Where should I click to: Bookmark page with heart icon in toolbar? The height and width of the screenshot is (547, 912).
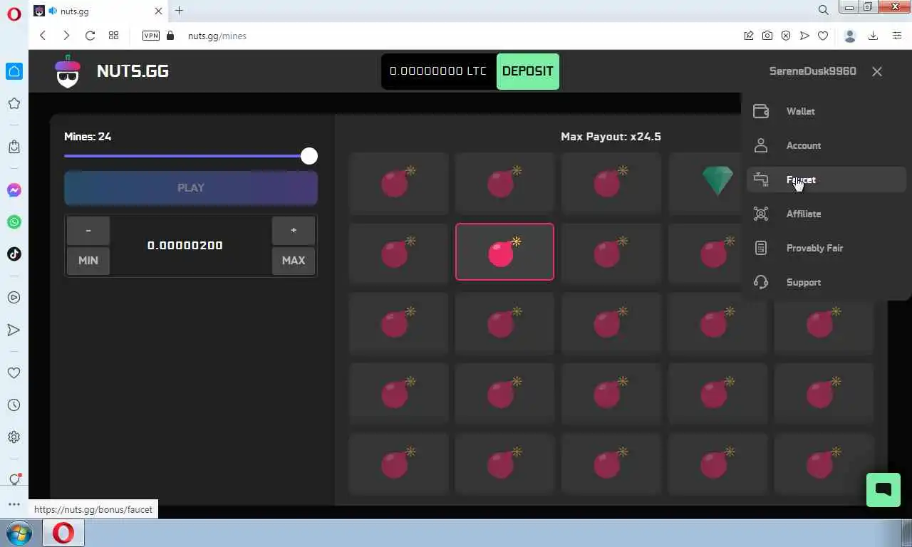(x=823, y=36)
